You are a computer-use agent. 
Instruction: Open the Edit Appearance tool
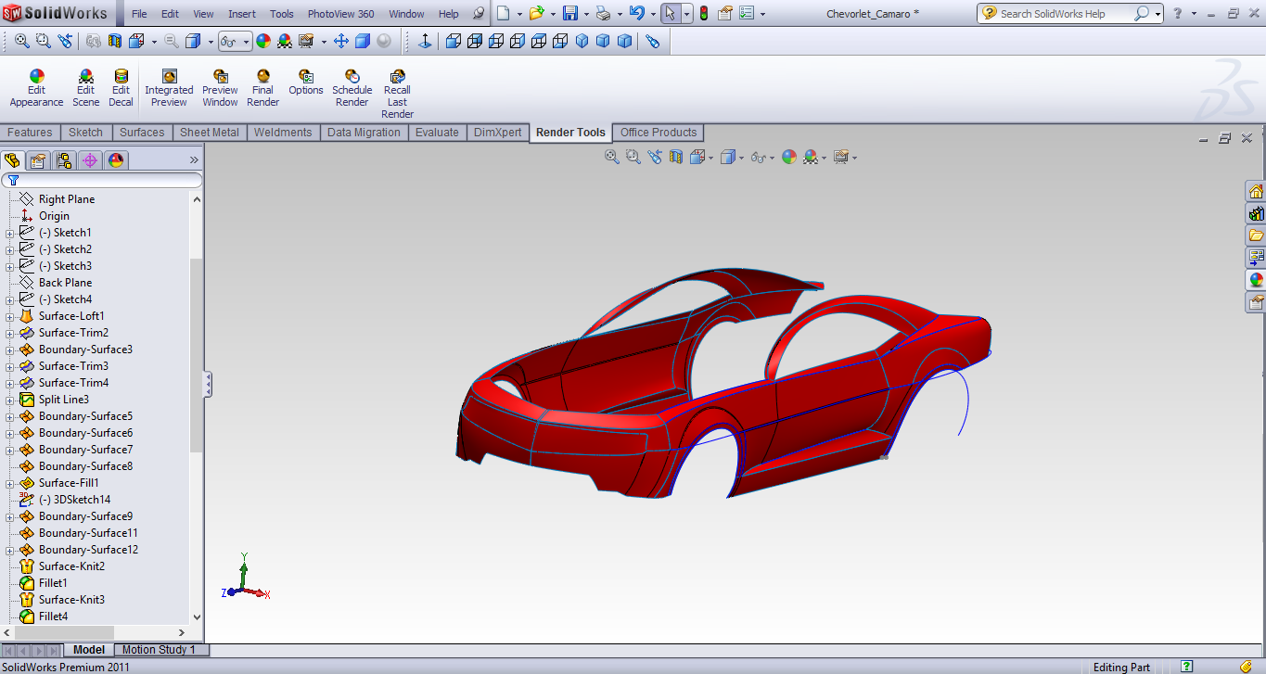(x=36, y=89)
